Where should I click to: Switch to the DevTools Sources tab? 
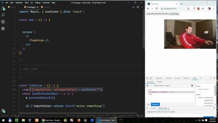pyautogui.click(x=177, y=78)
